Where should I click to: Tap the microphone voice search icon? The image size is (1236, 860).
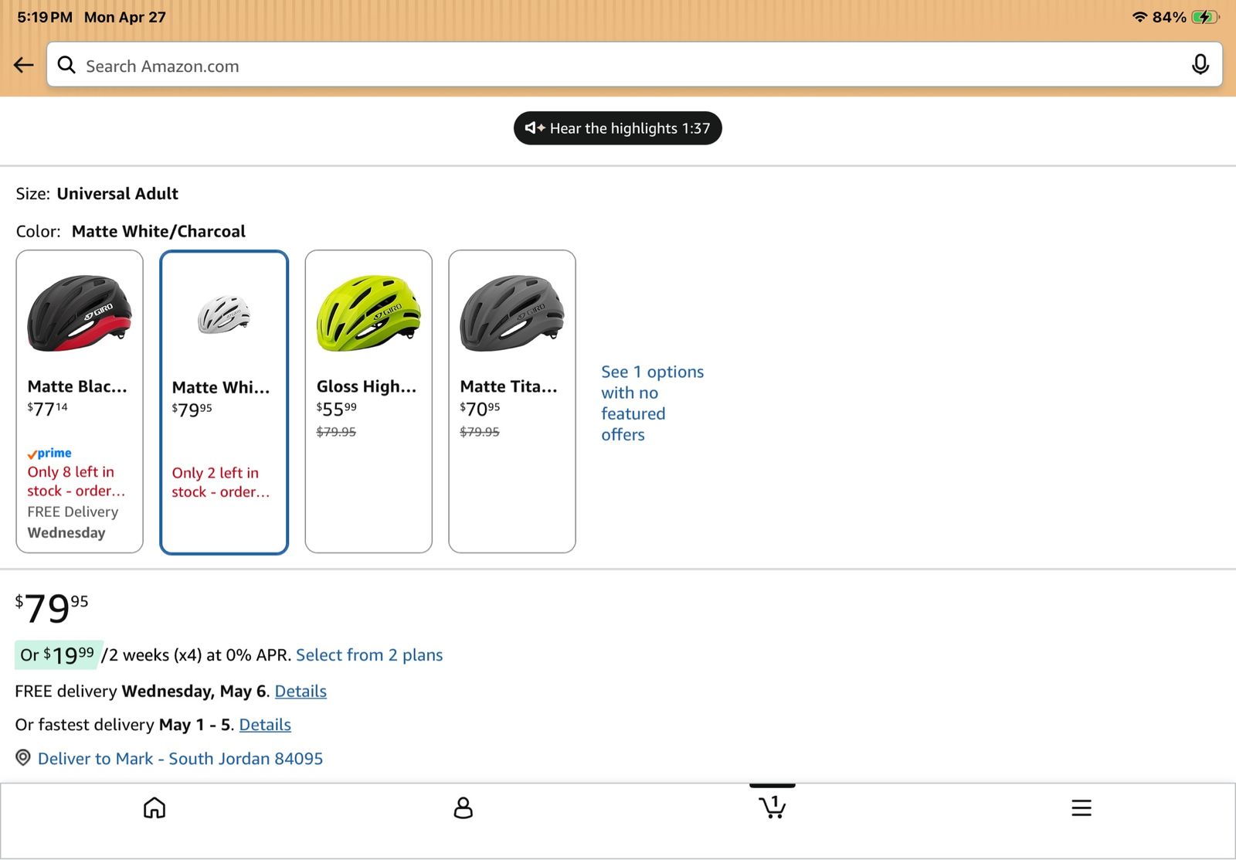coord(1200,65)
